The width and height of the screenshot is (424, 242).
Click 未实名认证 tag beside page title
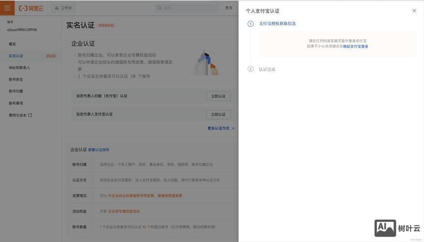(106, 26)
